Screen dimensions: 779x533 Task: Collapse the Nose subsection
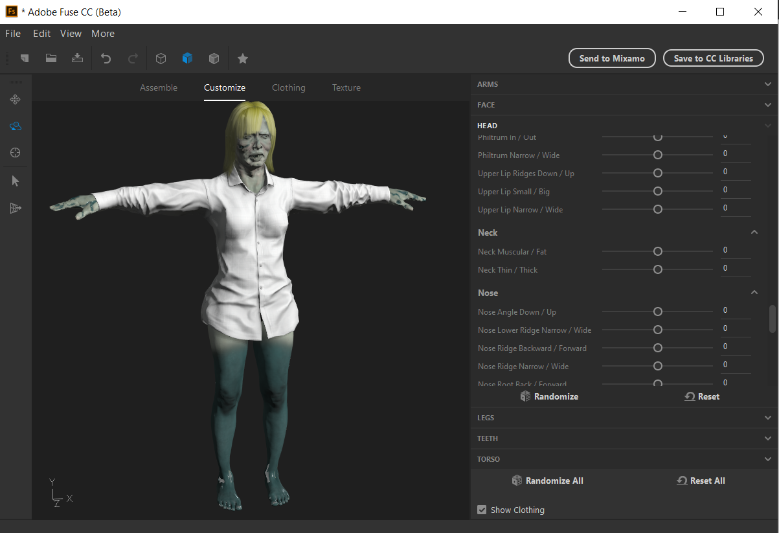754,293
